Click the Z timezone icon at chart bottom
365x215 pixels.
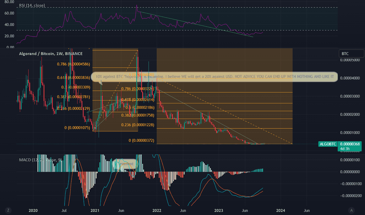pyautogui.click(x=8, y=210)
